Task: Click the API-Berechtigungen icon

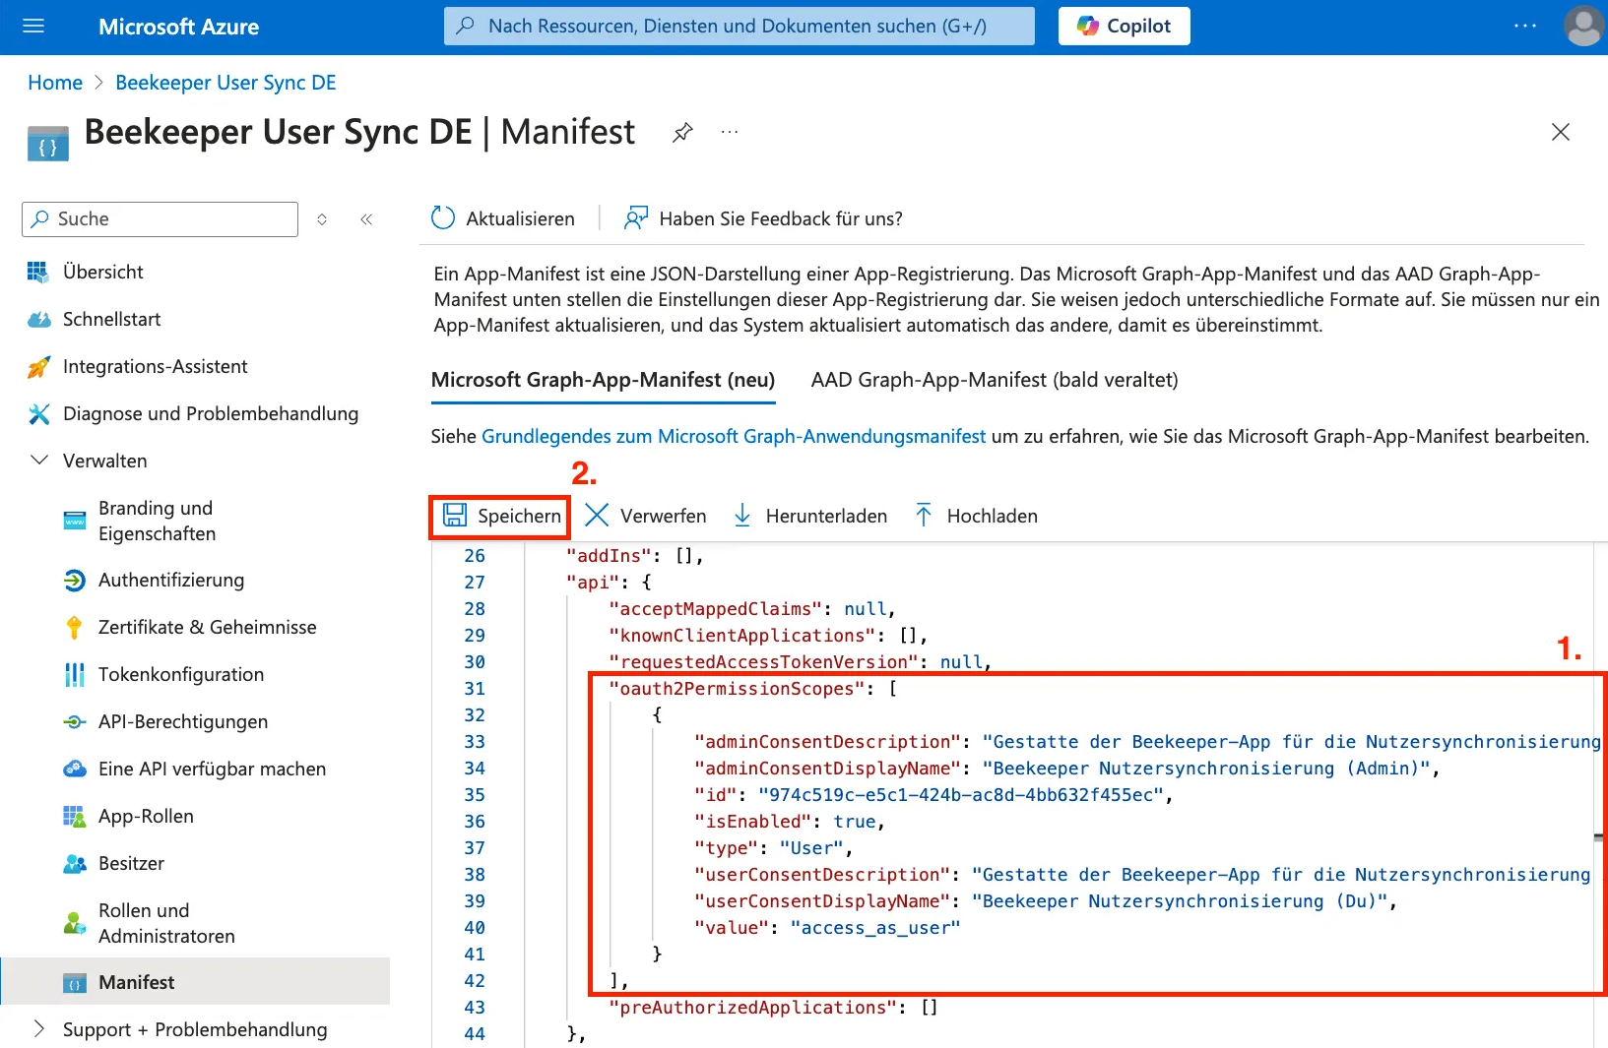Action: (75, 722)
